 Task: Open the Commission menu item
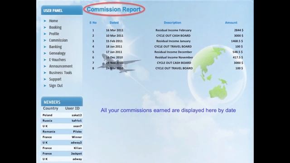[58, 40]
